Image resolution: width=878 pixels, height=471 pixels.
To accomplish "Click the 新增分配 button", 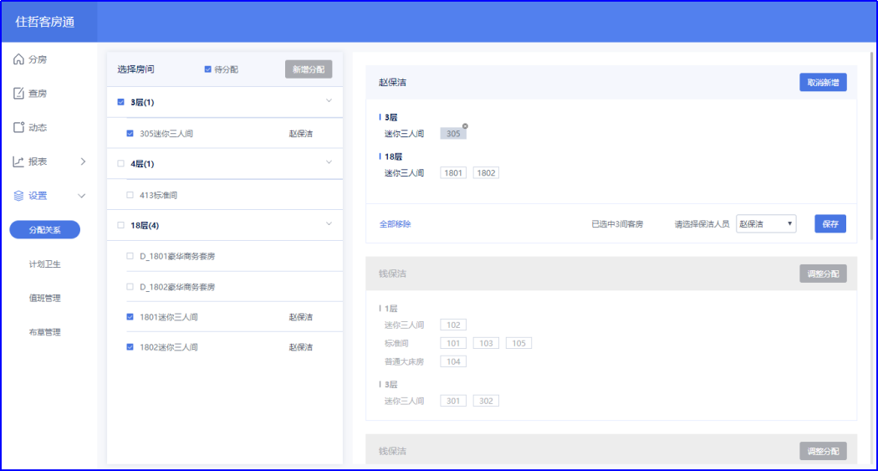I will coord(309,69).
